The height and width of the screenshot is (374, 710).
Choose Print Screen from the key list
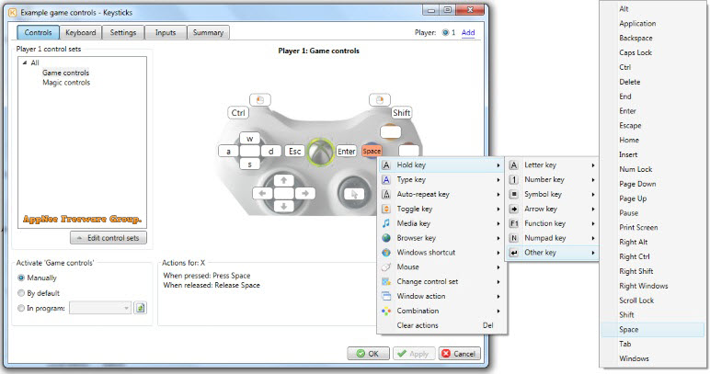pyautogui.click(x=652, y=228)
